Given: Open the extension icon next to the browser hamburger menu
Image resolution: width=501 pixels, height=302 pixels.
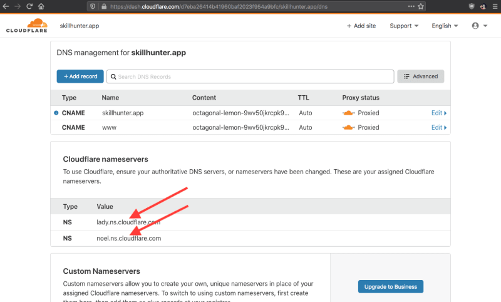Looking at the screenshot, I should pos(483,6).
